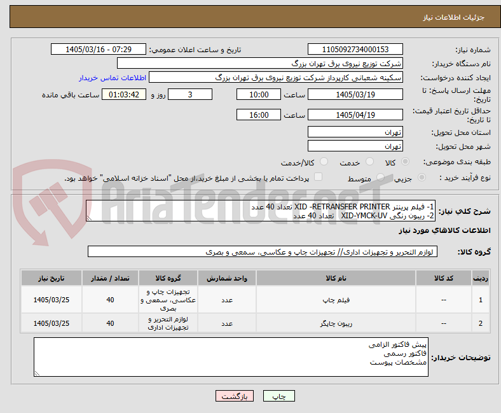The height and width of the screenshot is (413, 501).
Task: Click the goods group field
Action: click(x=263, y=251)
